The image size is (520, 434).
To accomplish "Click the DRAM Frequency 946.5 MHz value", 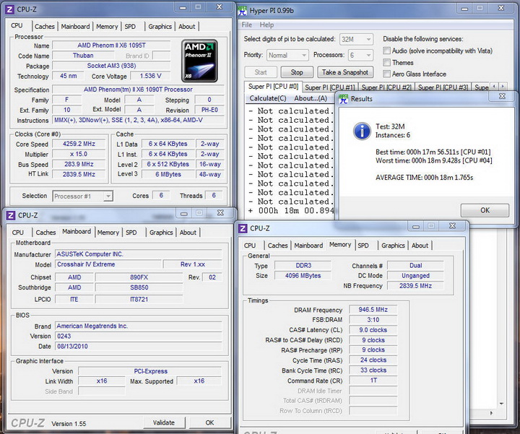I will 373,310.
